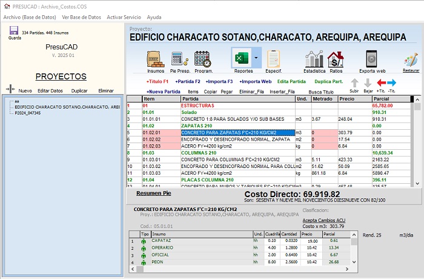Viewport: 424px width, 279px height.
Task: Expand the Reportes dropdown arrow
Action: [x=257, y=58]
